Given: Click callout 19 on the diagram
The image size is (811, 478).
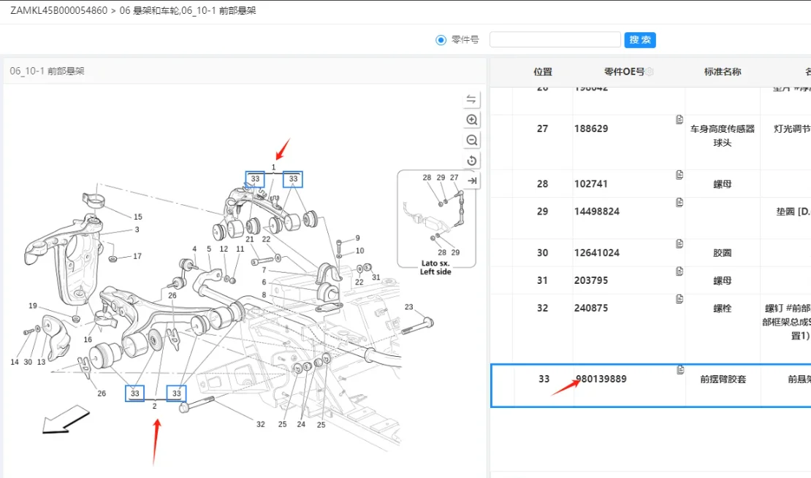Looking at the screenshot, I should coord(33,306).
